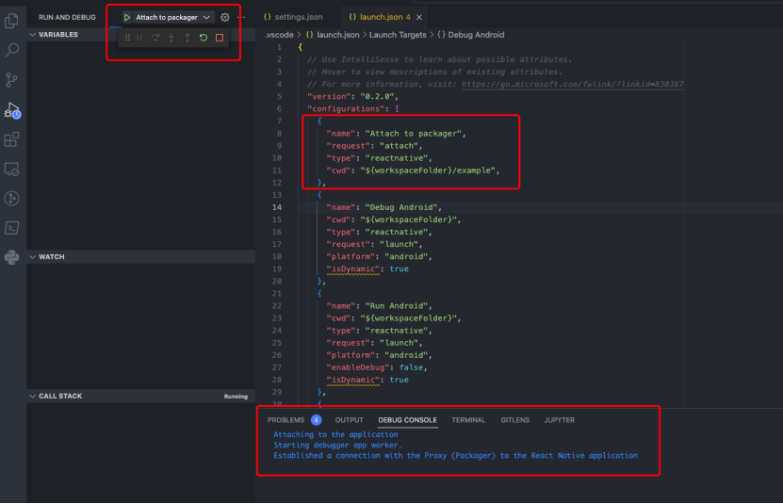This screenshot has width=783, height=504.
Task: Open the Remote Explorer view
Action: click(11, 170)
